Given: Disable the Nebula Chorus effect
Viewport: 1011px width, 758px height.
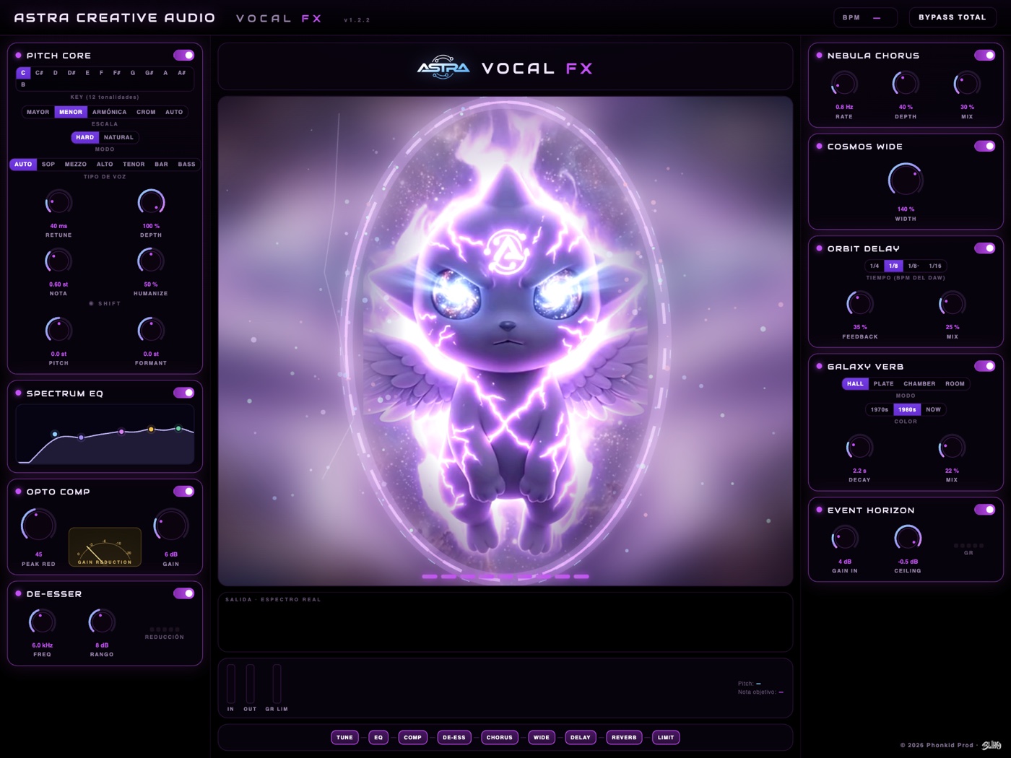Looking at the screenshot, I should coord(984,56).
